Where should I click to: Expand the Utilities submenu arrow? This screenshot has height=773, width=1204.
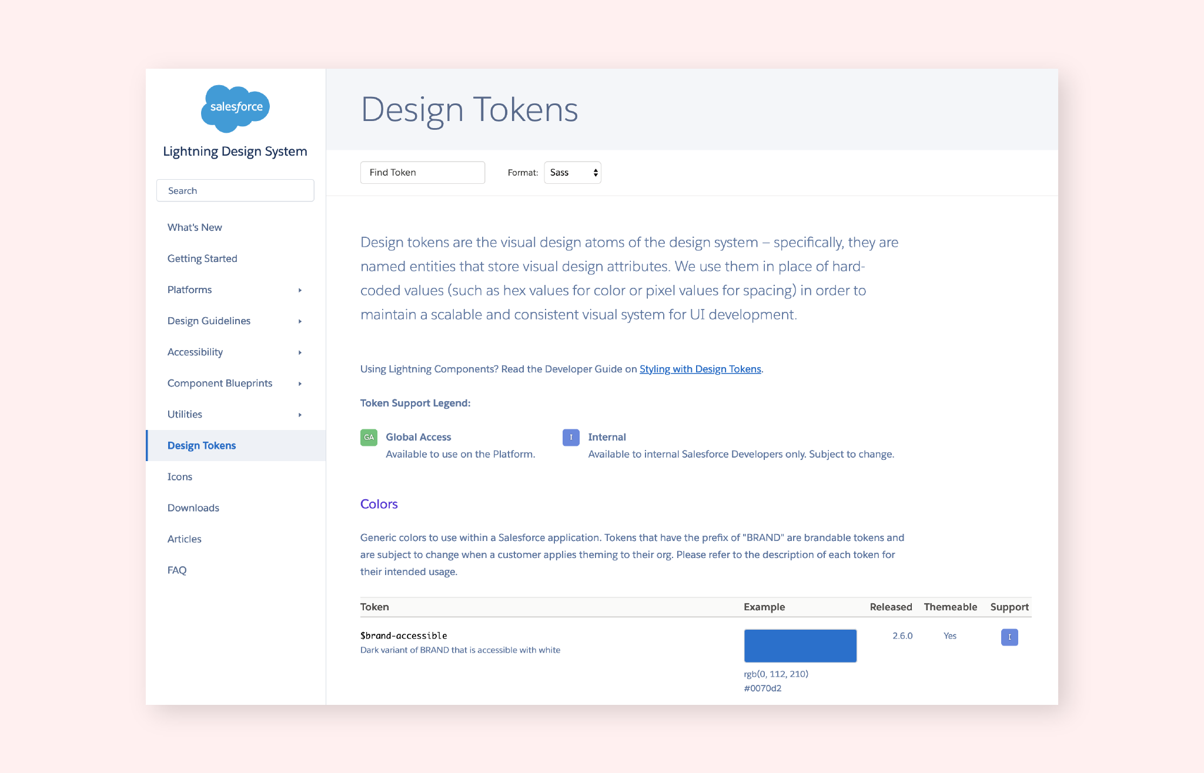[x=300, y=415]
